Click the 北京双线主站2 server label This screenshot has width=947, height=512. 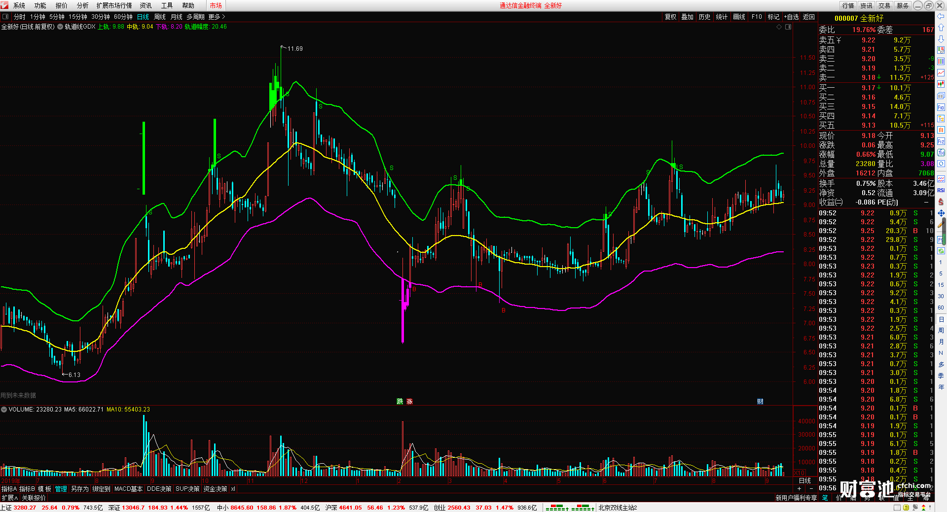618,508
